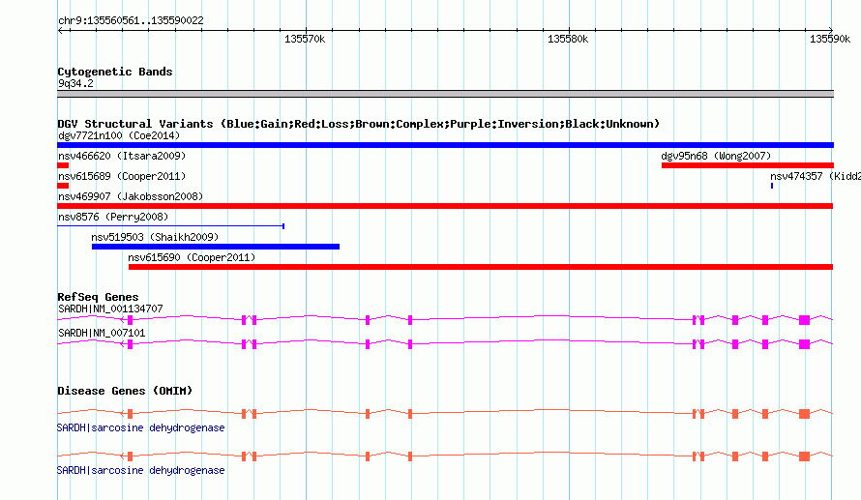861x500 pixels.
Task: Select the nsv615689 (Cooper2011) short red bar
Action: 63,186
